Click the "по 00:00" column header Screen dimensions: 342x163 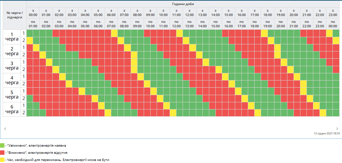coord(333,24)
